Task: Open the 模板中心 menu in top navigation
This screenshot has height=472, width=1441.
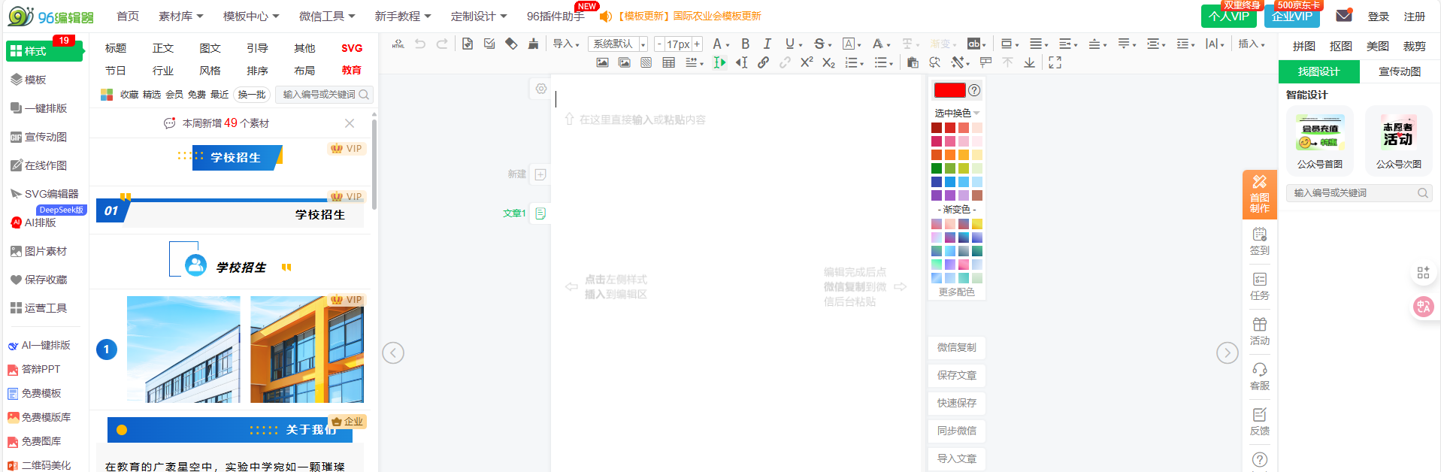Action: click(x=250, y=16)
